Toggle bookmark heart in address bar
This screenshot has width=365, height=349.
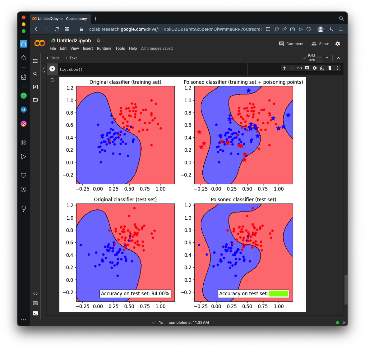309,29
